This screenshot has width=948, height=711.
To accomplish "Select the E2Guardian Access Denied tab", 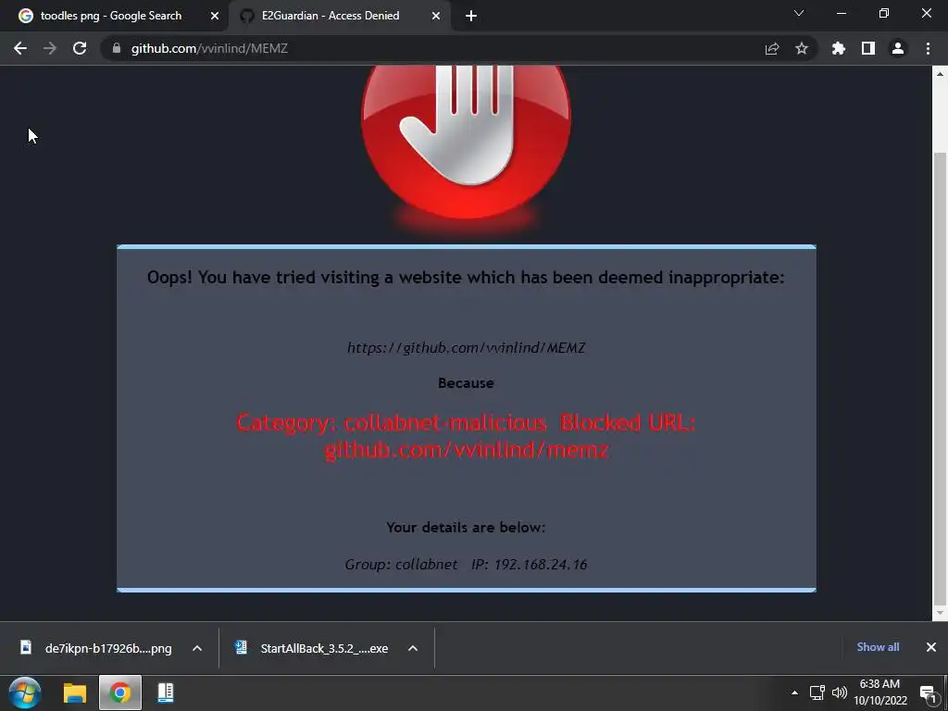I will [339, 17].
